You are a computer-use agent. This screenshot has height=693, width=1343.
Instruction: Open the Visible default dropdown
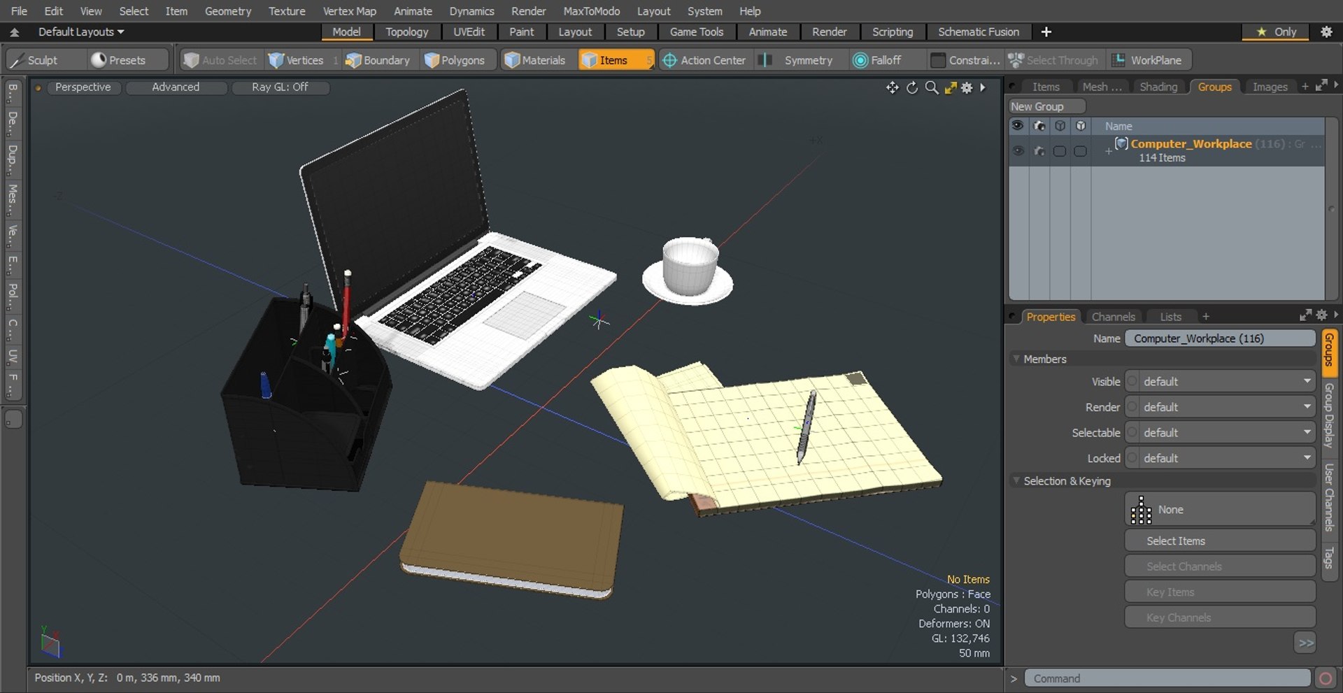tap(1228, 381)
